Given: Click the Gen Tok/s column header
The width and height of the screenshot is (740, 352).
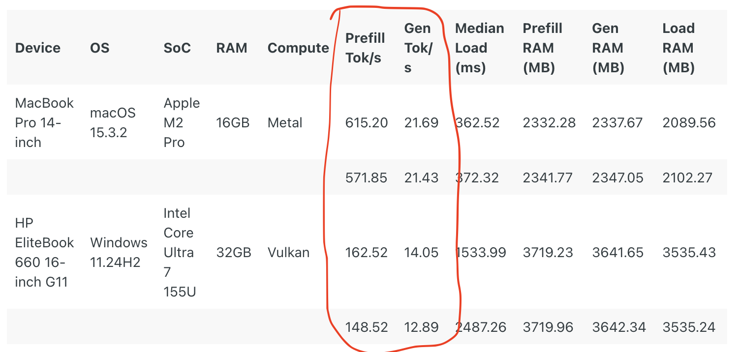Looking at the screenshot, I should coord(418,48).
